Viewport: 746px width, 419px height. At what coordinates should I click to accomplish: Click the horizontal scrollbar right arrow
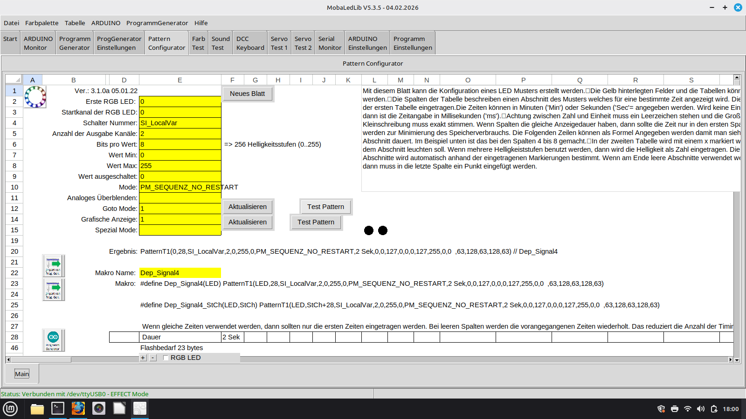[x=730, y=360]
